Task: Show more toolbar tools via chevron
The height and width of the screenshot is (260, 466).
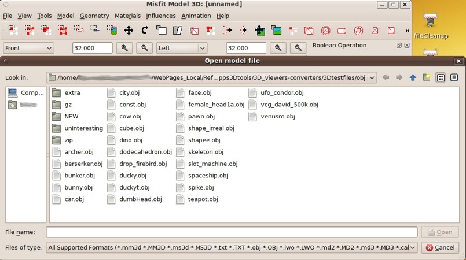Action: [407, 30]
